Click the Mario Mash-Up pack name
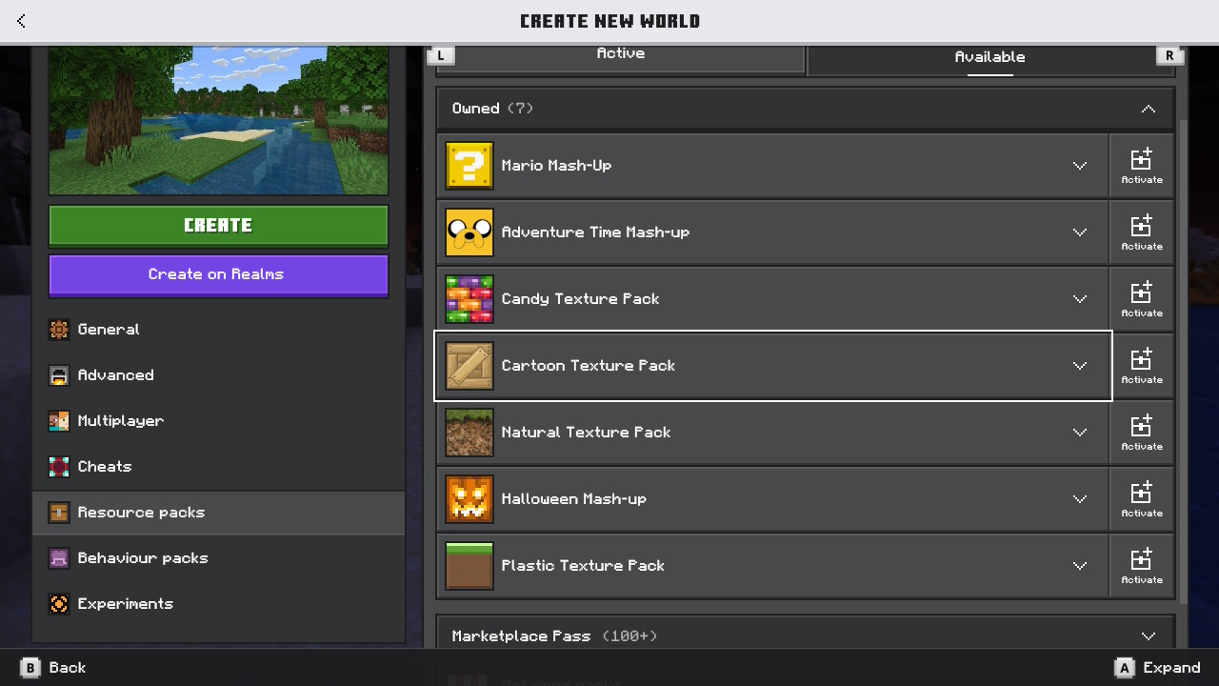Screen dimensions: 1219x686 (556, 166)
